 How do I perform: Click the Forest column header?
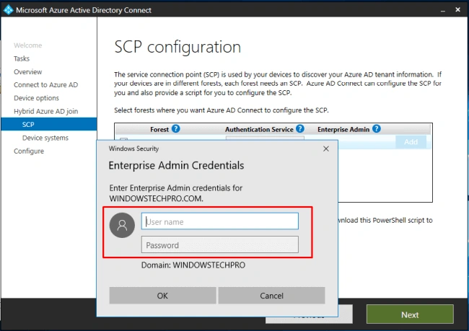pos(159,130)
